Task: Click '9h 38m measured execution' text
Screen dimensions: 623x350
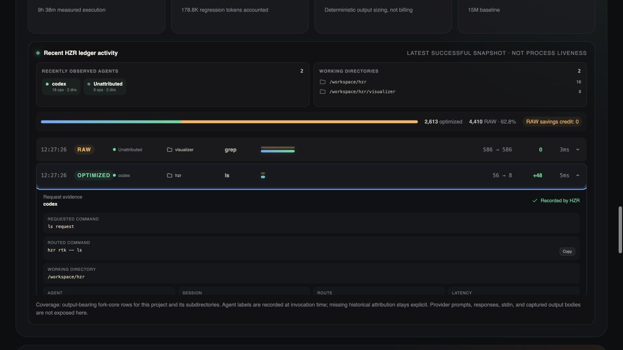Action: (72, 10)
